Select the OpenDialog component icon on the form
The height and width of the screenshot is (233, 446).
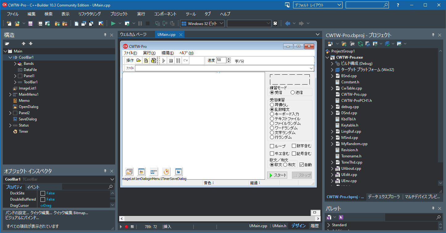tap(141, 172)
